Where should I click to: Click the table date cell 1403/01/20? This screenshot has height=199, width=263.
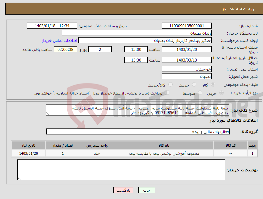(29, 153)
